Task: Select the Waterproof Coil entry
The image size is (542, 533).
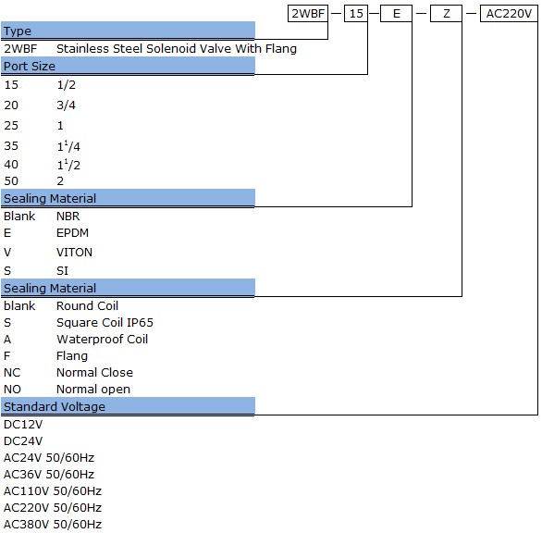Action: [x=103, y=339]
